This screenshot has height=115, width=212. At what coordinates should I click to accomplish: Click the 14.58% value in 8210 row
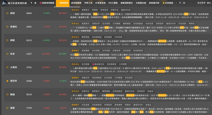63,95
